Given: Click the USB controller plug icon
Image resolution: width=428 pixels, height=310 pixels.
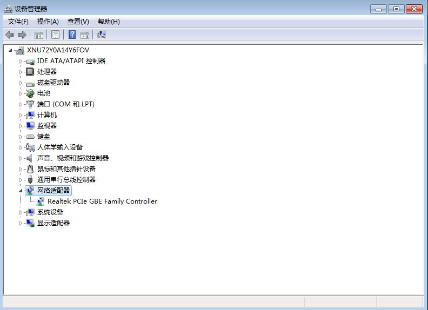Looking at the screenshot, I should click(30, 179).
